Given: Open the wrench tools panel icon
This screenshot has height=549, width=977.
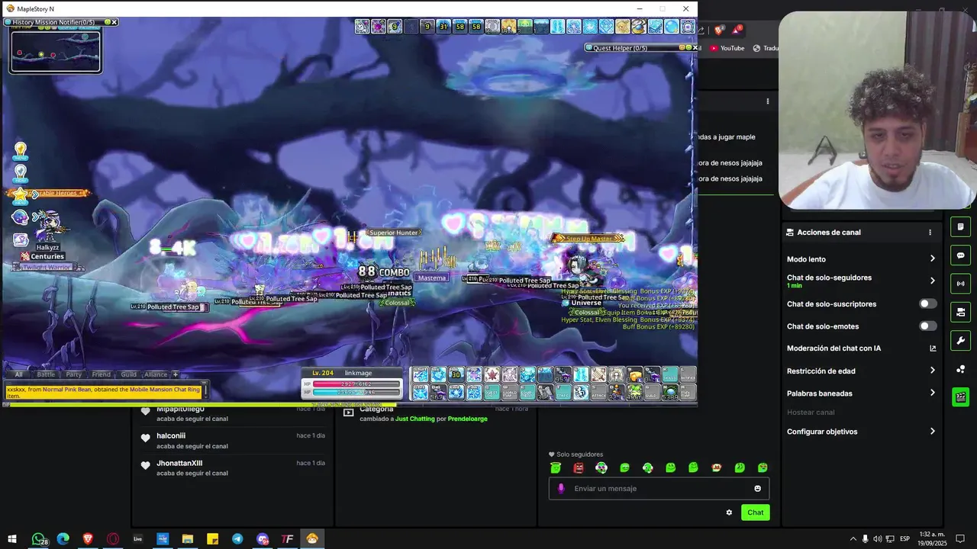Looking at the screenshot, I should [x=960, y=340].
